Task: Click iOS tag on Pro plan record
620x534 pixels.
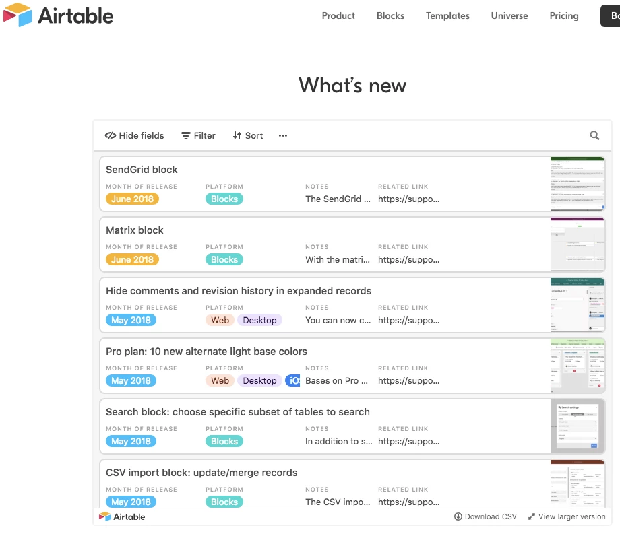Action: [292, 380]
